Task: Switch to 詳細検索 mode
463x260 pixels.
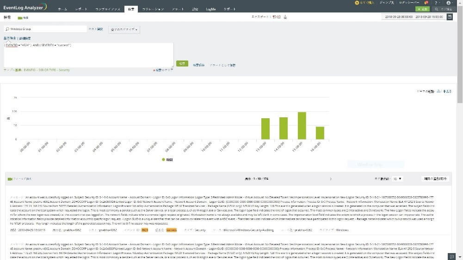Action: coord(25,38)
